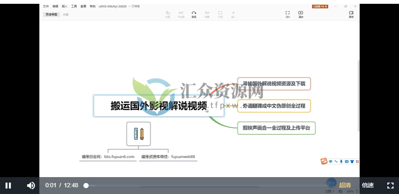
Task: Open the 插入 menu in menu bar
Action: tap(64, 6)
